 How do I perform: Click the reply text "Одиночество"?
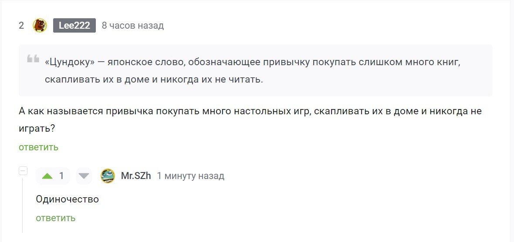(x=68, y=199)
